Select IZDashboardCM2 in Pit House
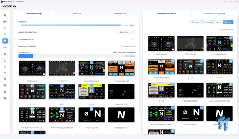The width and height of the screenshot is (239, 139). [x=190, y=90]
